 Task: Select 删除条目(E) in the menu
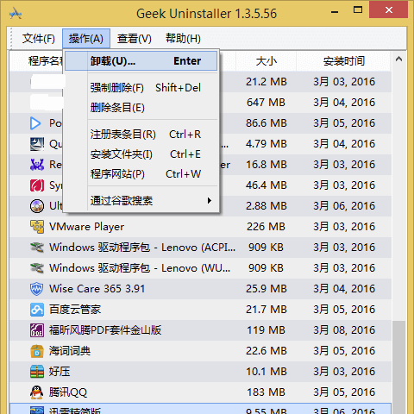click(141, 108)
